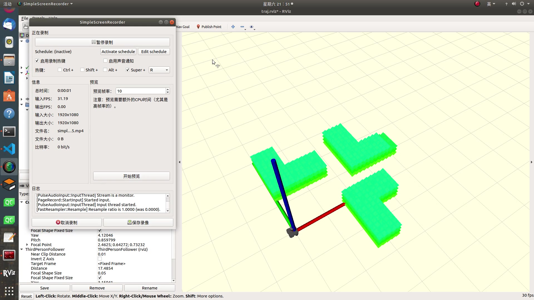Expand the Focal Point property

pyautogui.click(x=27, y=245)
